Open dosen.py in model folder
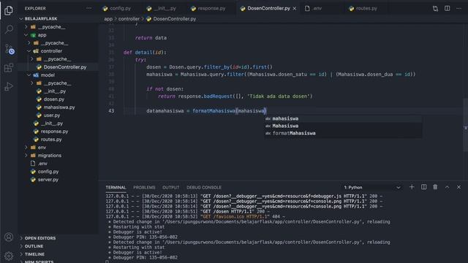The height and width of the screenshot is (263, 468). 53,99
